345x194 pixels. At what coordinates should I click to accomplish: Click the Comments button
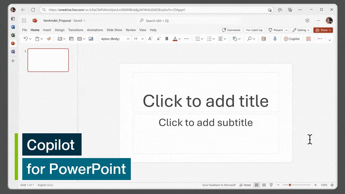pyautogui.click(x=231, y=30)
